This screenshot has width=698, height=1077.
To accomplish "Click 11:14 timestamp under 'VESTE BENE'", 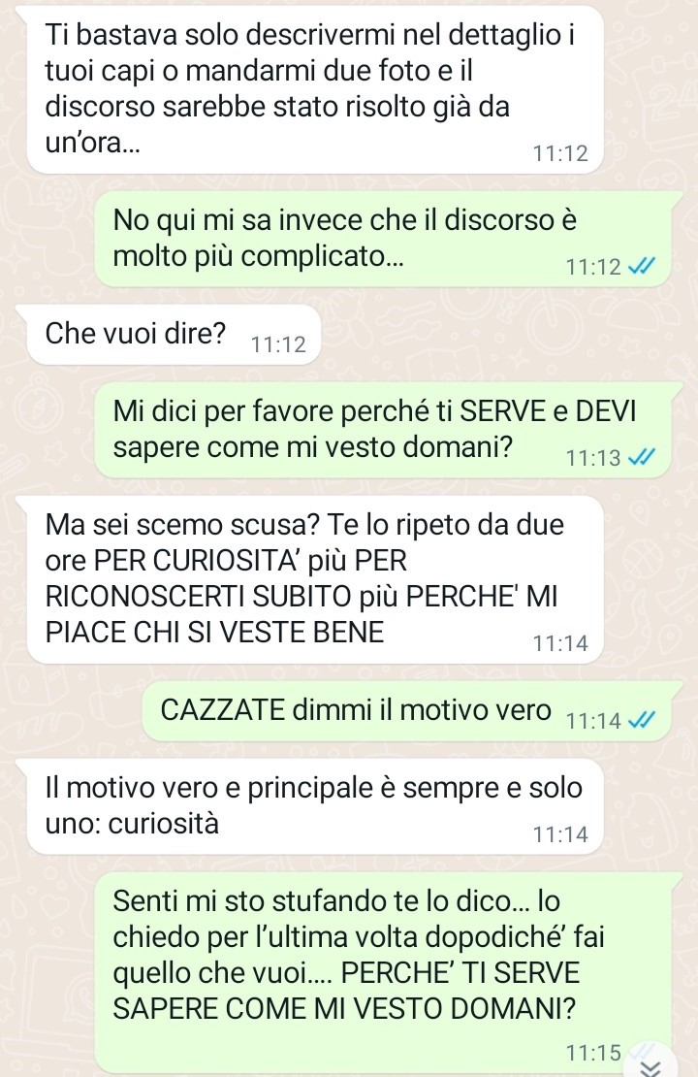I will pos(560,643).
